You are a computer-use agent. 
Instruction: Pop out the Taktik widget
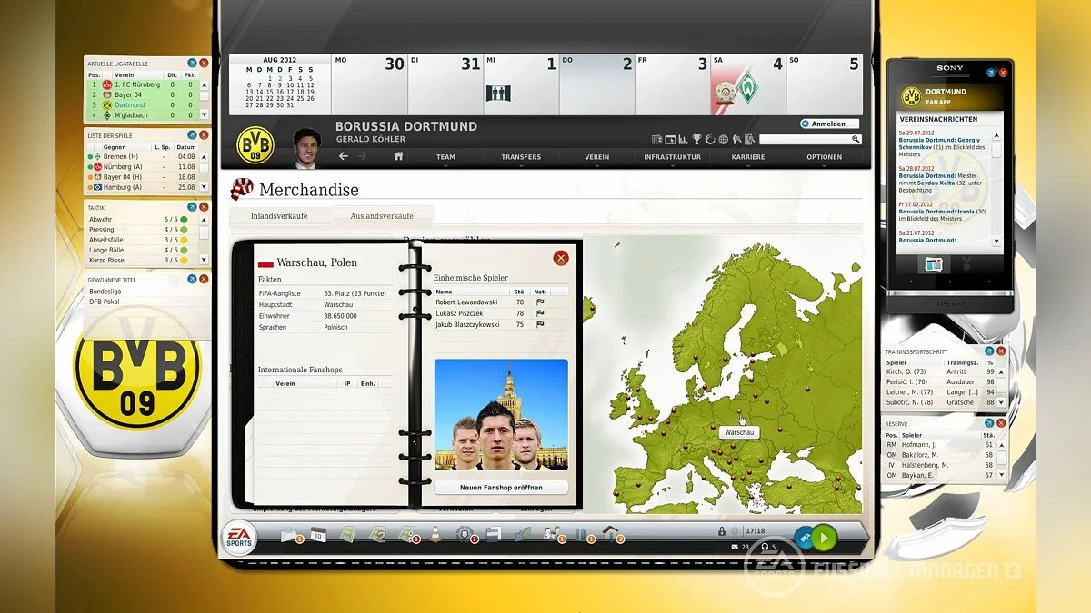pyautogui.click(x=192, y=207)
